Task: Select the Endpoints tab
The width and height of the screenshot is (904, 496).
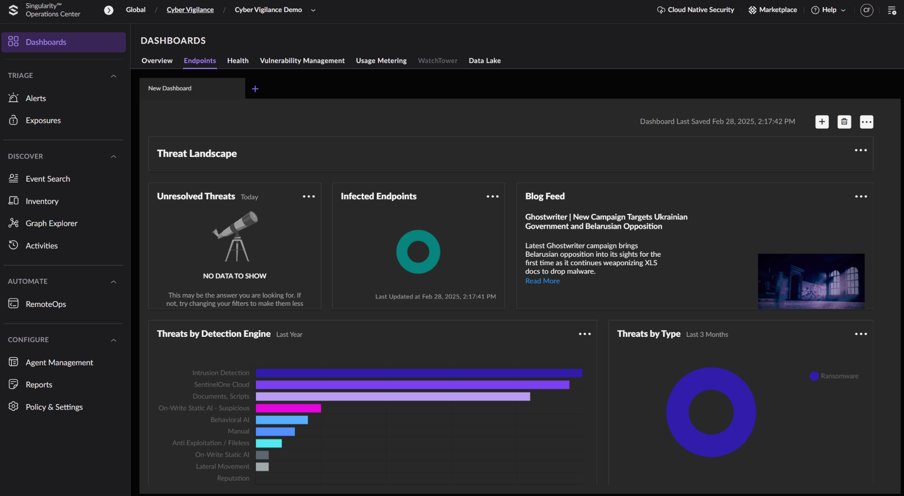Action: [200, 61]
